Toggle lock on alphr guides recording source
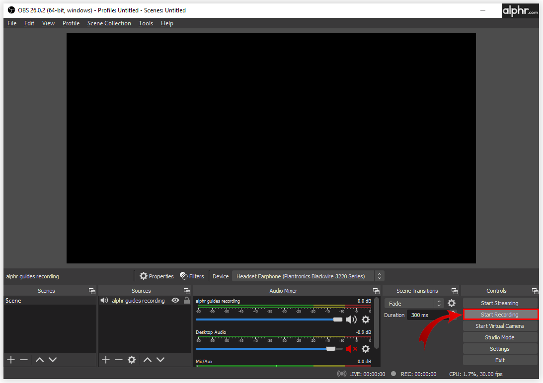The height and width of the screenshot is (383, 543). (x=187, y=300)
